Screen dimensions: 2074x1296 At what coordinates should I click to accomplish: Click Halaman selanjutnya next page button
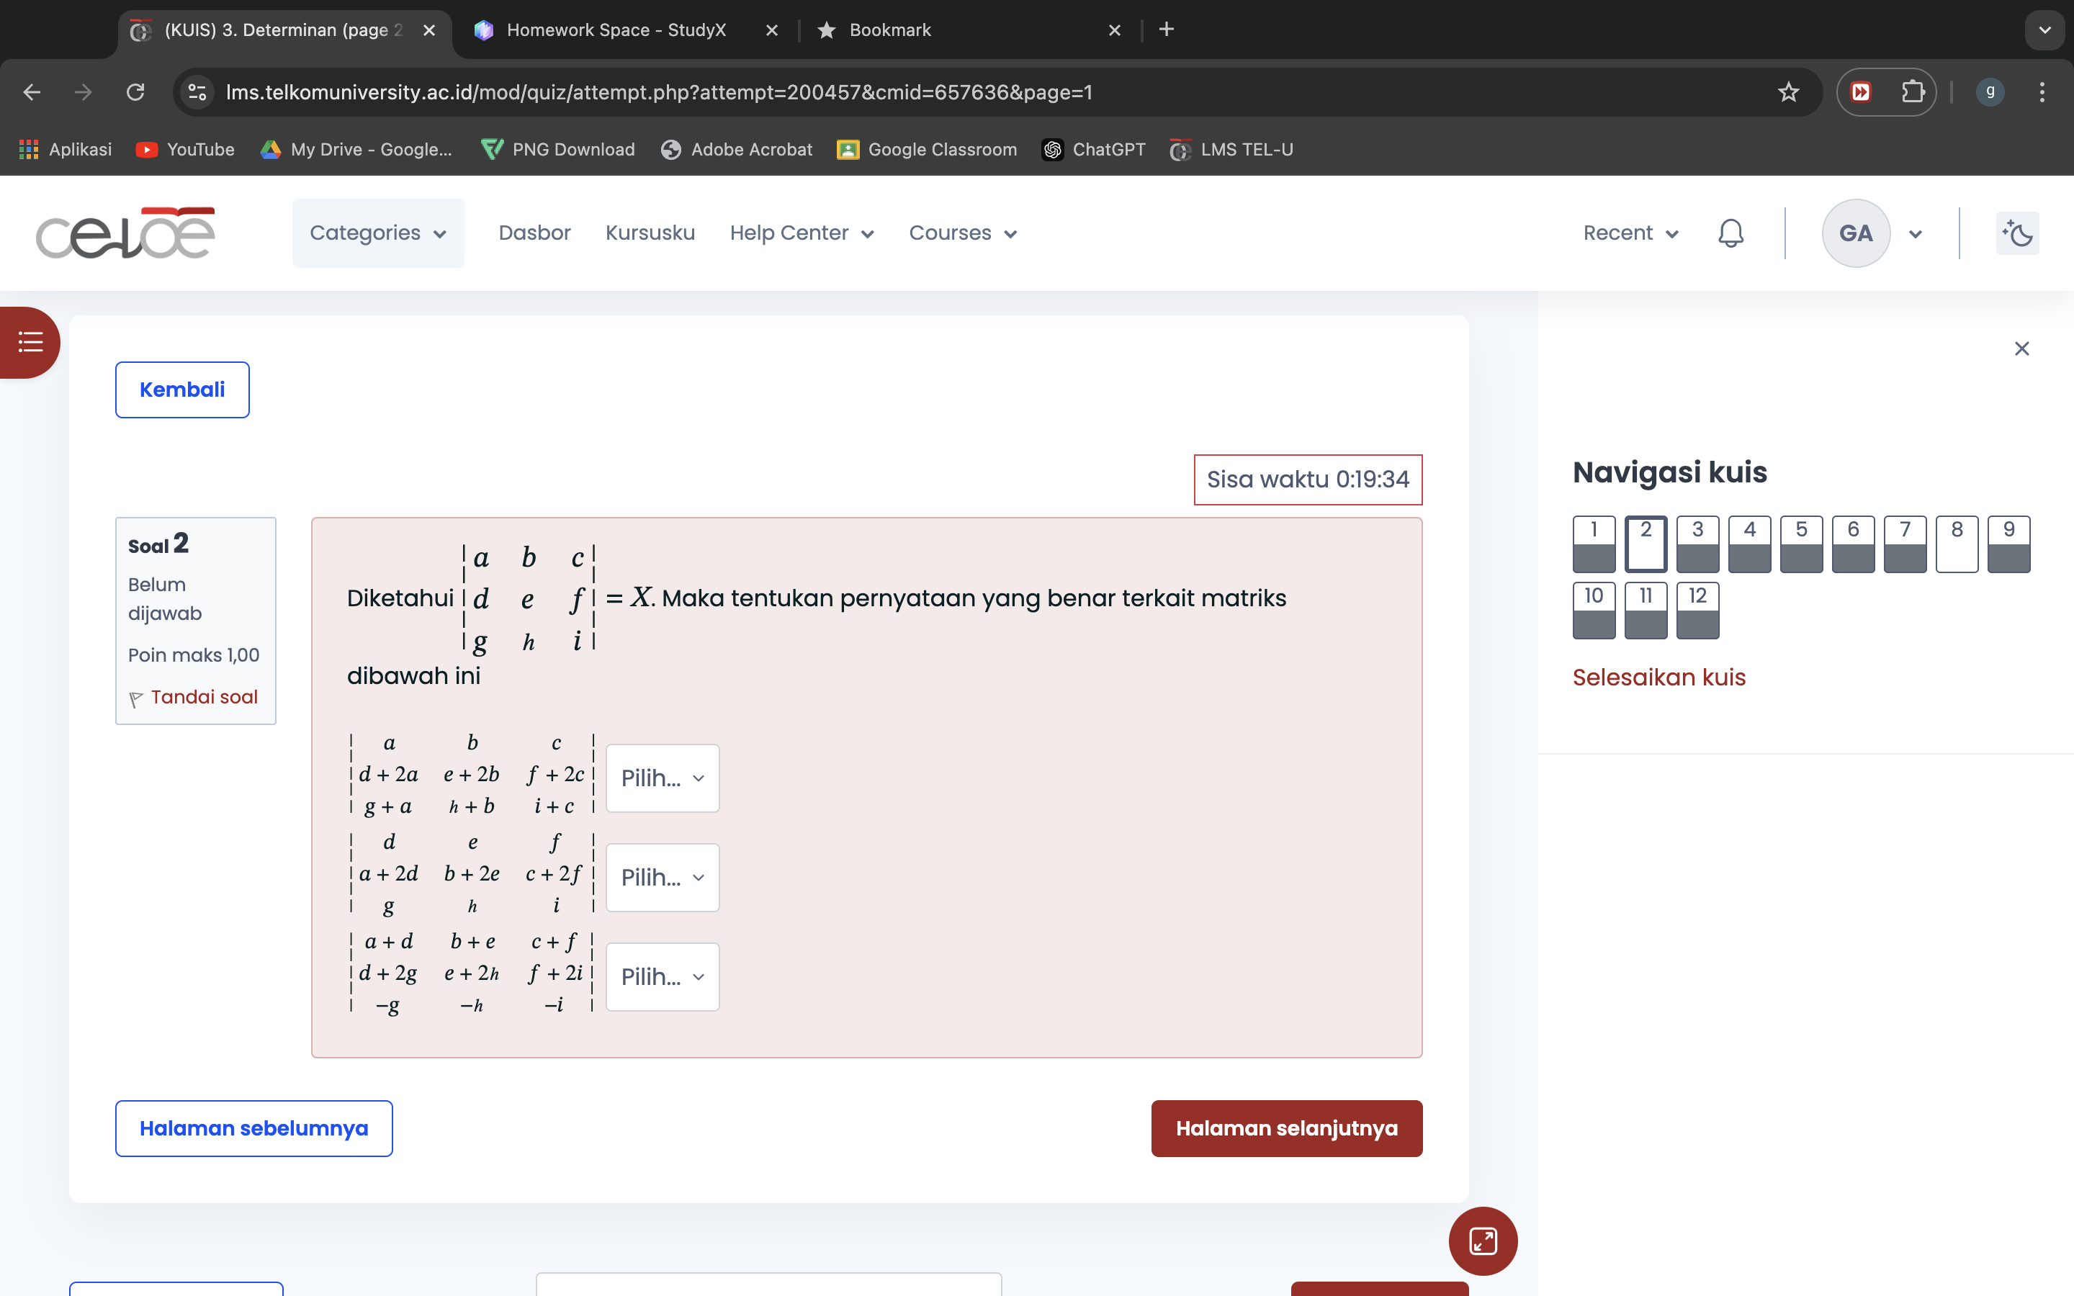[x=1287, y=1128]
